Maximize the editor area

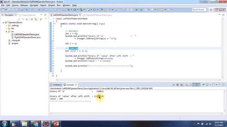click(223, 15)
